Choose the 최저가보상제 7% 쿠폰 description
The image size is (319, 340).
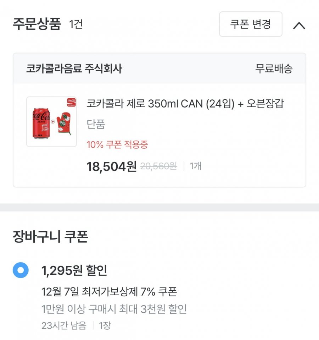click(109, 292)
